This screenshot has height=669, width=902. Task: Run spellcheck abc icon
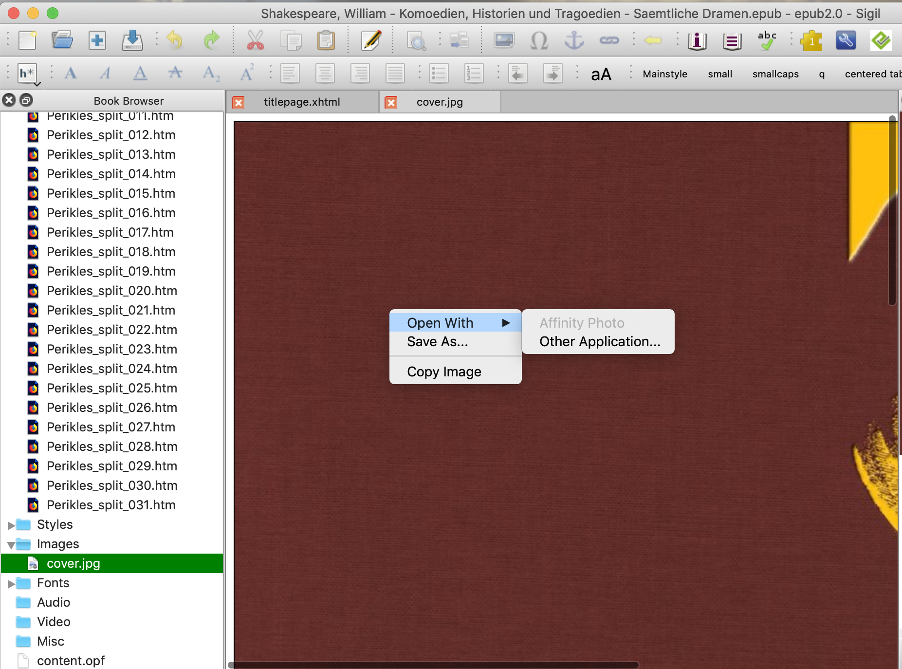(x=767, y=40)
